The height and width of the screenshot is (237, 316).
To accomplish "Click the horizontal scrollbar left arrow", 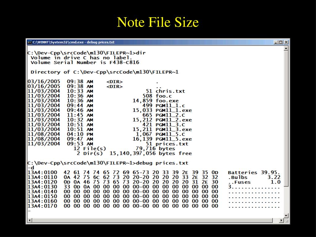I will coord(30,220).
